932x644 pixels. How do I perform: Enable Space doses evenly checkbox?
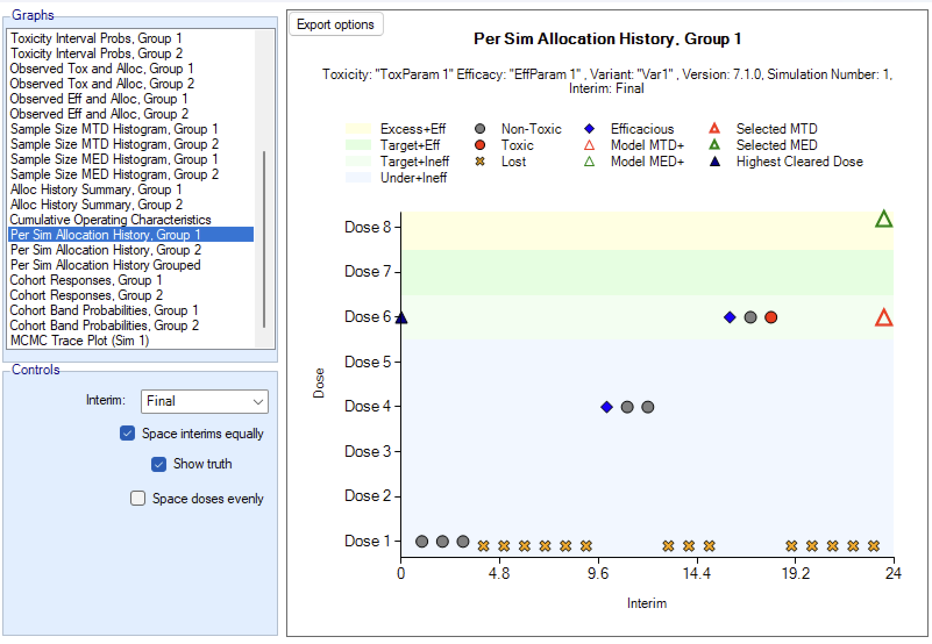(138, 499)
